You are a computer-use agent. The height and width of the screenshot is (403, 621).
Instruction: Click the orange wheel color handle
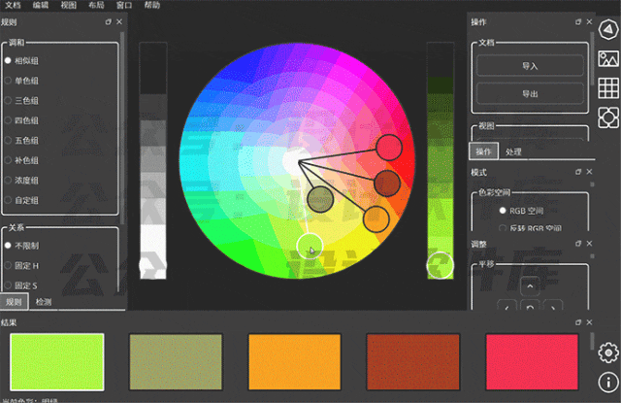point(376,219)
